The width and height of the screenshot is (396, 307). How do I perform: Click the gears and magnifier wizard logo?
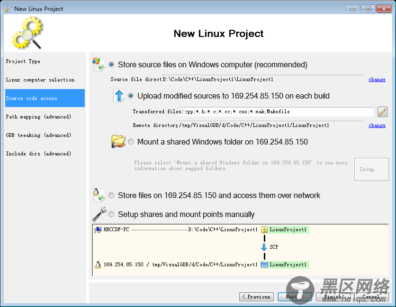pos(27,33)
